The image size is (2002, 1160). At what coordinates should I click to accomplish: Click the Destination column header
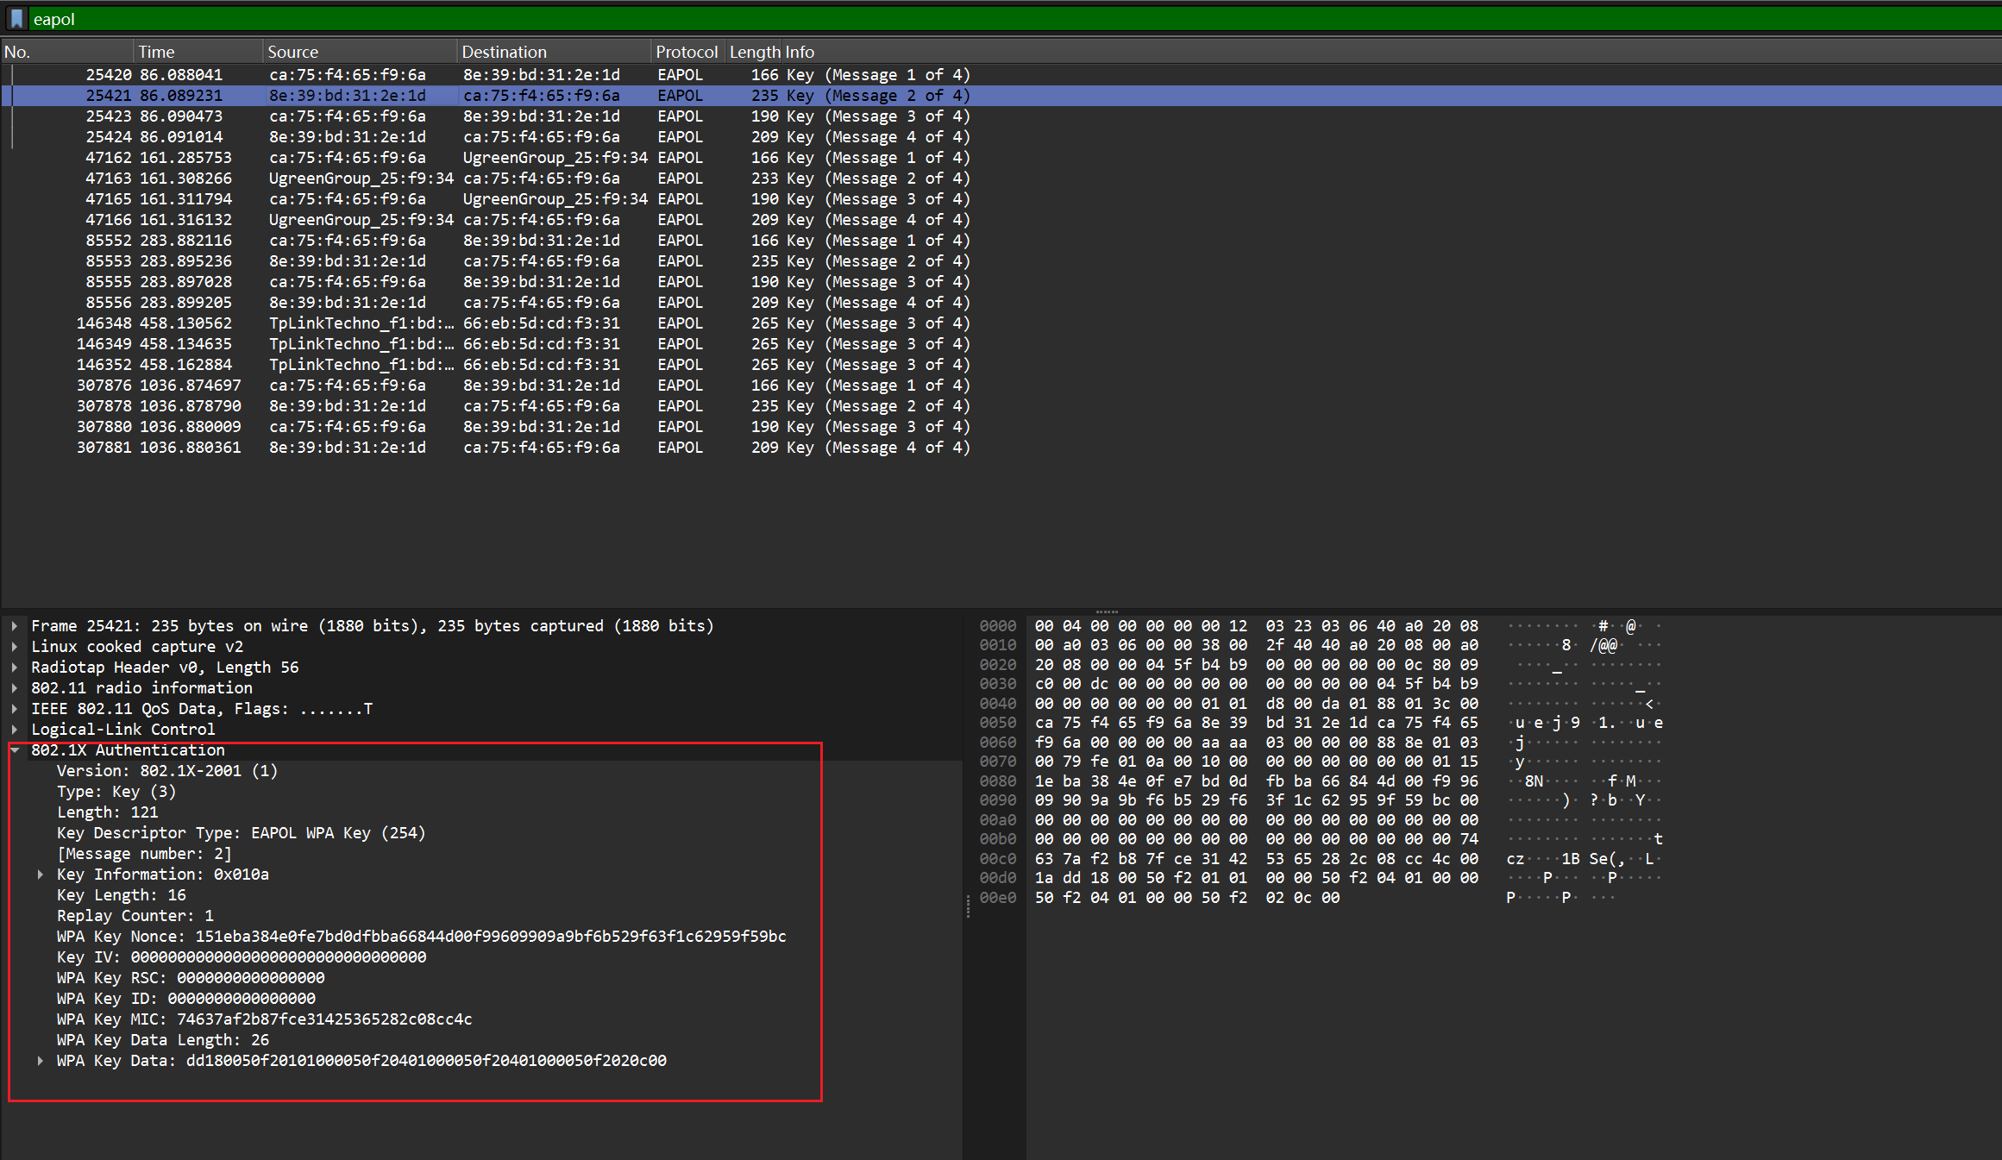504,52
